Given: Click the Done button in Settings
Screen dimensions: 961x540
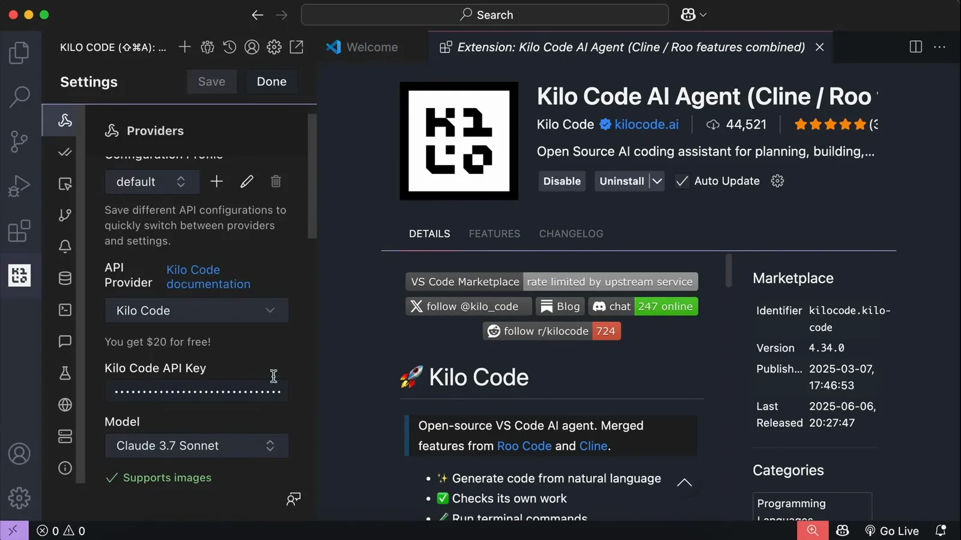Looking at the screenshot, I should [x=271, y=82].
